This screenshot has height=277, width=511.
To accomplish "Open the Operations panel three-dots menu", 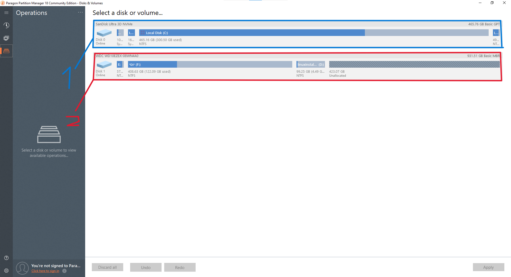I will click(x=80, y=12).
